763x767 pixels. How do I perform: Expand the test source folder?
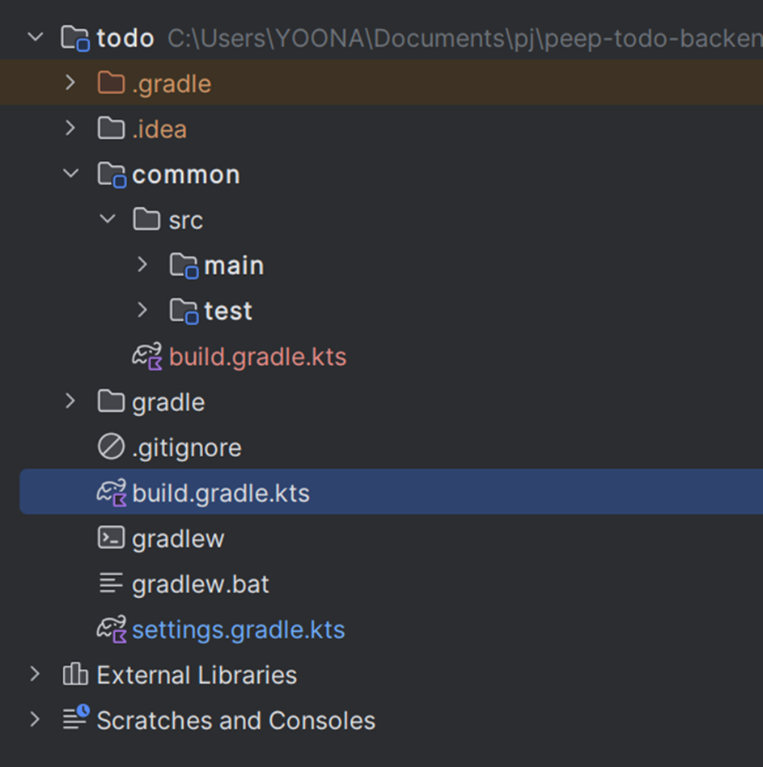click(142, 311)
